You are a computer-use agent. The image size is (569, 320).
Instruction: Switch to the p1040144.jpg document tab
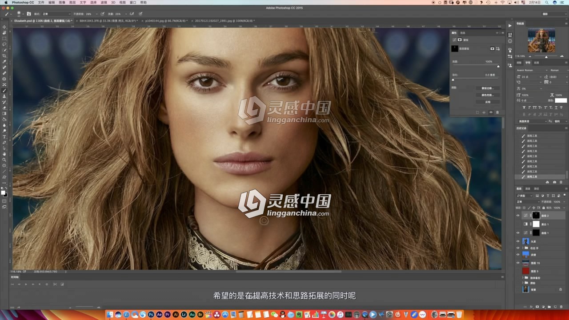tap(166, 20)
